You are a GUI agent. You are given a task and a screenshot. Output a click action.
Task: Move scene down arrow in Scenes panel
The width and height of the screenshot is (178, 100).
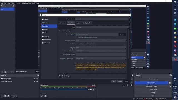(x=12, y=72)
